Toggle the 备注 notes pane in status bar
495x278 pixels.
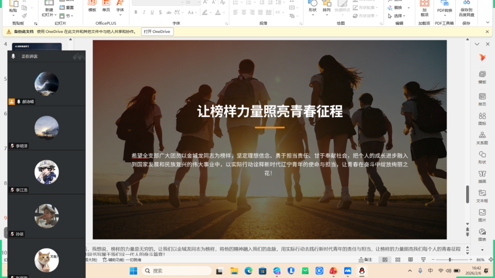click(365, 260)
